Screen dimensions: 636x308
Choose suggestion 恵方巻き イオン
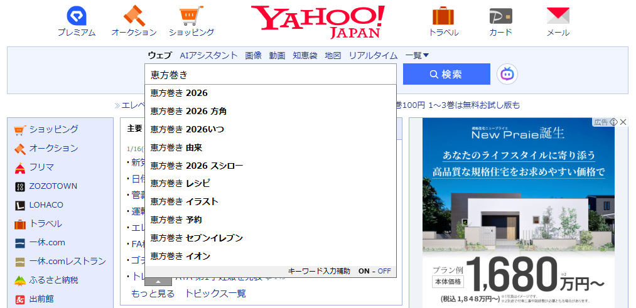[x=271, y=256]
